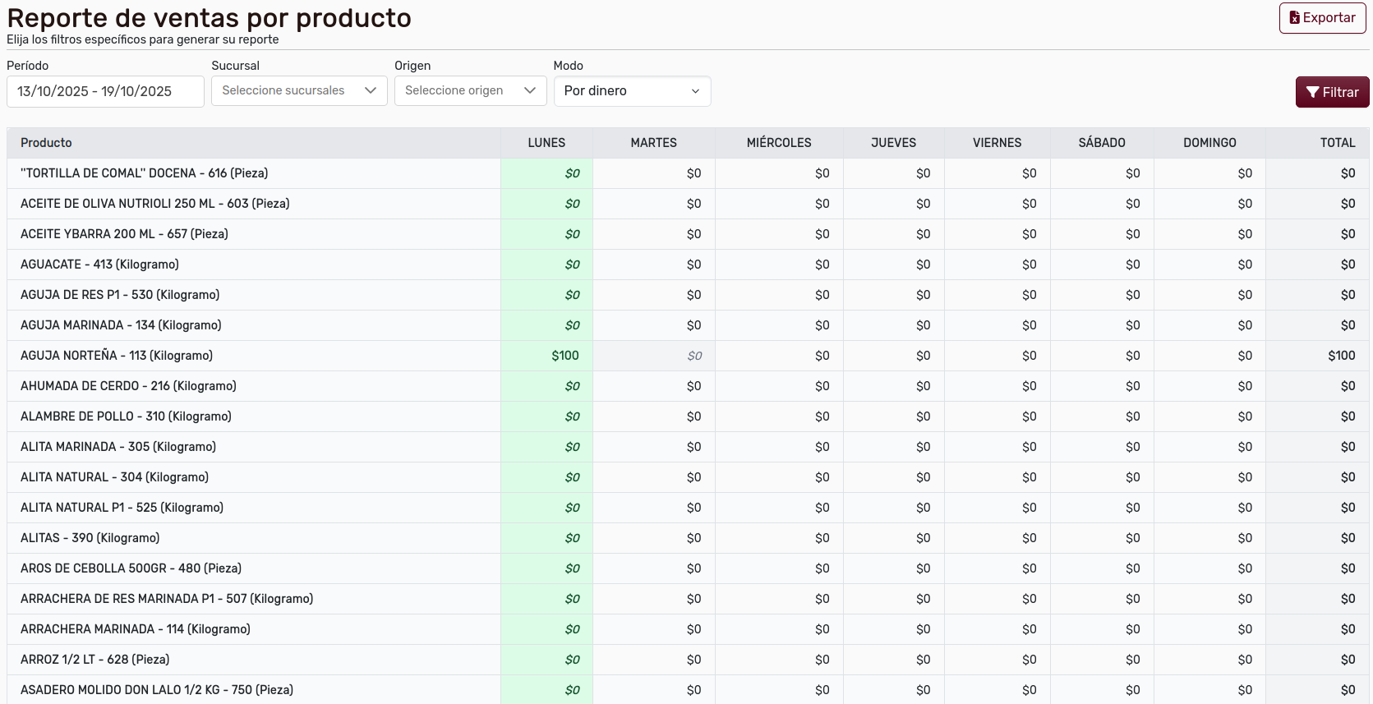Select AGUJA NORTEÑA - 113 product name
The image size is (1373, 704).
pos(117,356)
